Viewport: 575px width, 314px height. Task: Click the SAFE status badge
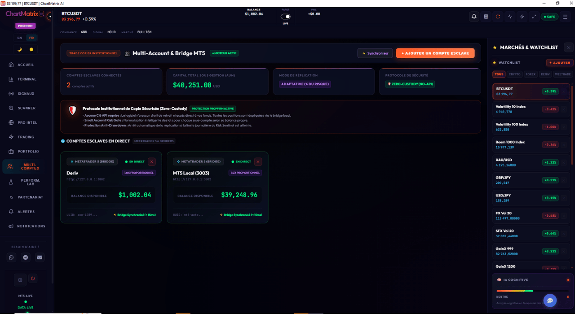click(x=549, y=17)
